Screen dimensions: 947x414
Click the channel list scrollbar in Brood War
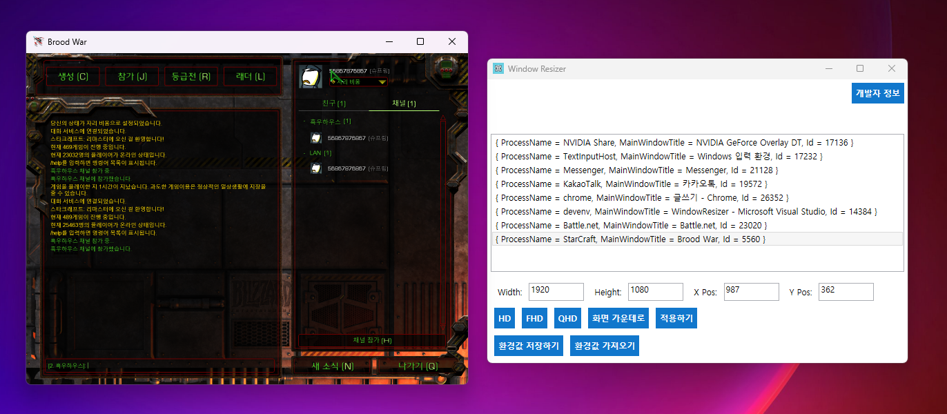tap(442, 224)
